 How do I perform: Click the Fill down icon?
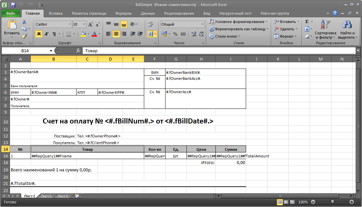(x=307, y=29)
